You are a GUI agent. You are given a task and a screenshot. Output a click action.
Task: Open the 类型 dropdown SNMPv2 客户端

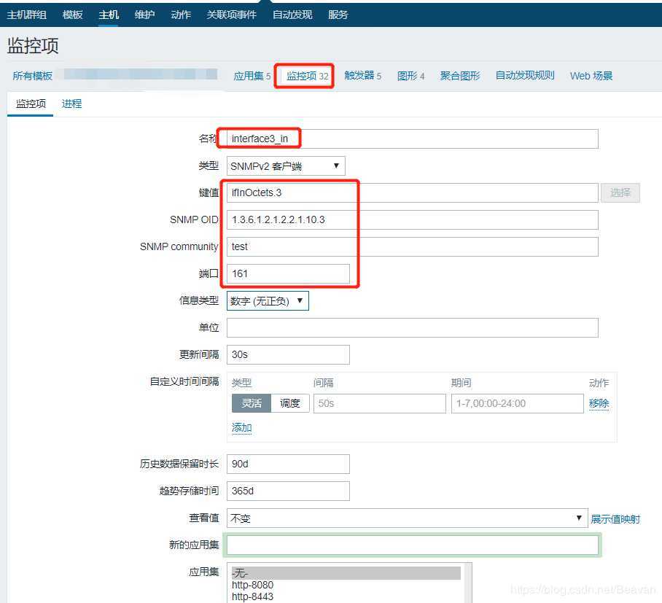click(x=286, y=166)
